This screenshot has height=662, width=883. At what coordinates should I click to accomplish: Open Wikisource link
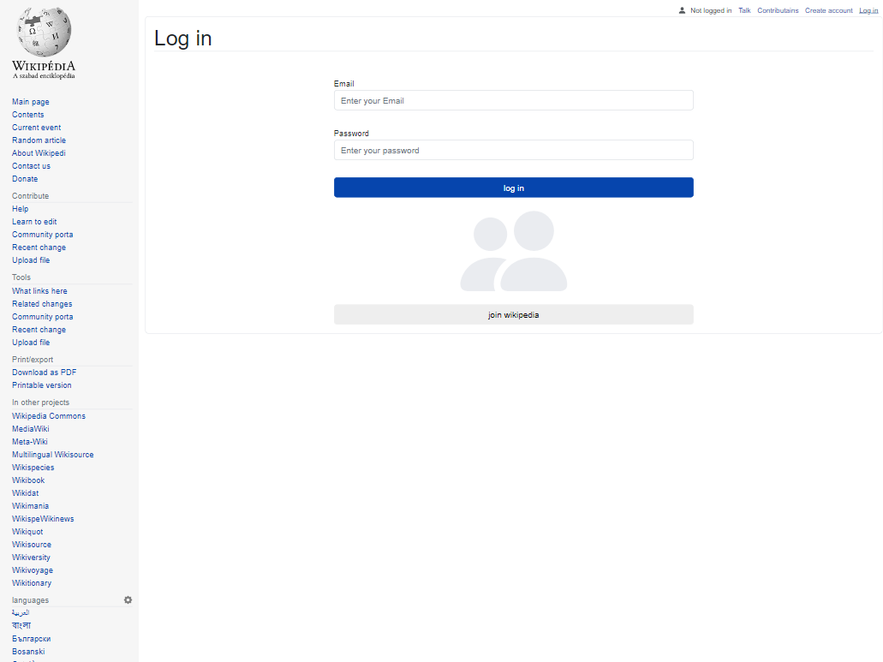pyautogui.click(x=32, y=545)
